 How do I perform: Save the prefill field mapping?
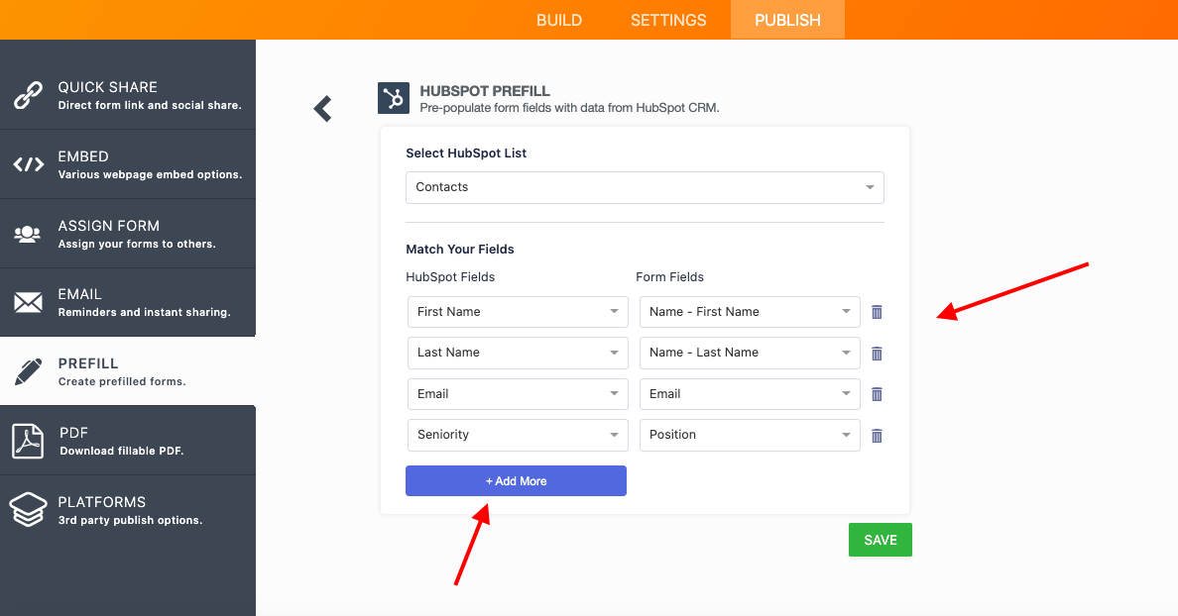(880, 540)
